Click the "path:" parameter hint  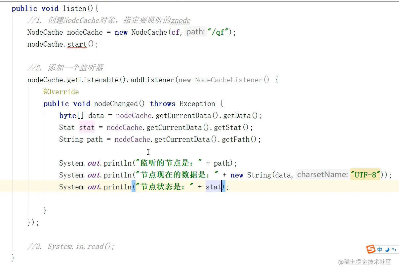[195, 32]
